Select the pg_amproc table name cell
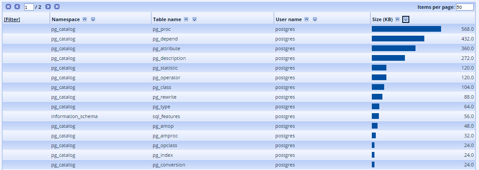 click(x=165, y=136)
